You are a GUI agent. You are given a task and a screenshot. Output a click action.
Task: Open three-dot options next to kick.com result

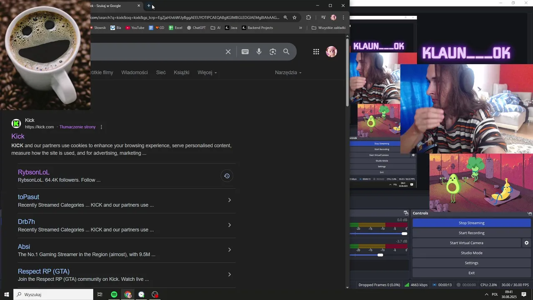point(101,127)
